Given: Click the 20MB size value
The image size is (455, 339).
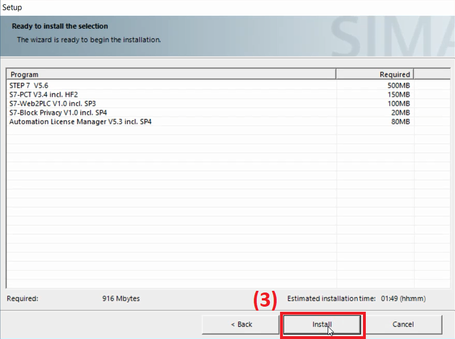Looking at the screenshot, I should [400, 112].
